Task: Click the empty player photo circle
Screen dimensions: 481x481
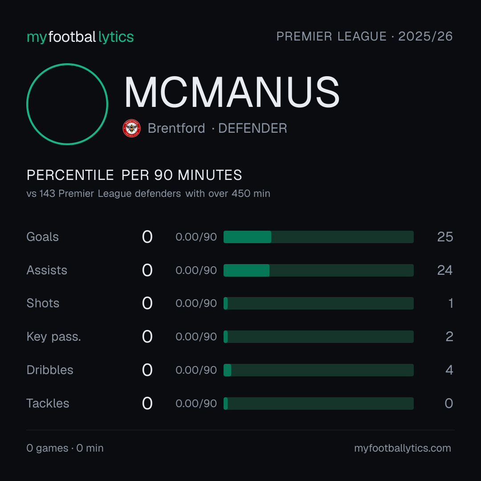Action: click(x=67, y=104)
